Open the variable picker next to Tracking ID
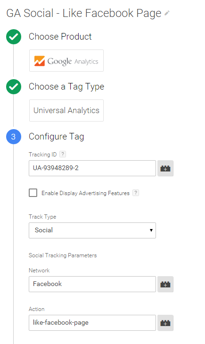The image size is (205, 344). 165,168
